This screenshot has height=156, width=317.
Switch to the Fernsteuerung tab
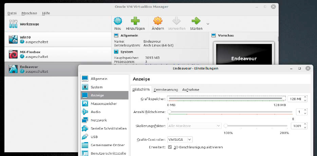pos(166,90)
